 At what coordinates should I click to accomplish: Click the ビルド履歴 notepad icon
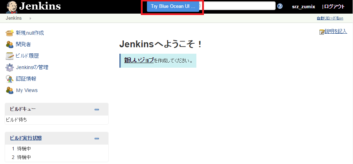pyautogui.click(x=10, y=56)
